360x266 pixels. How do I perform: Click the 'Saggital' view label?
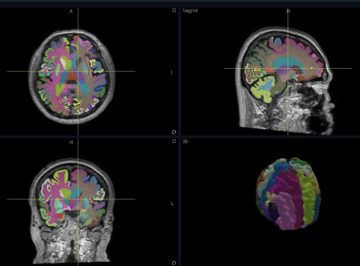click(190, 11)
